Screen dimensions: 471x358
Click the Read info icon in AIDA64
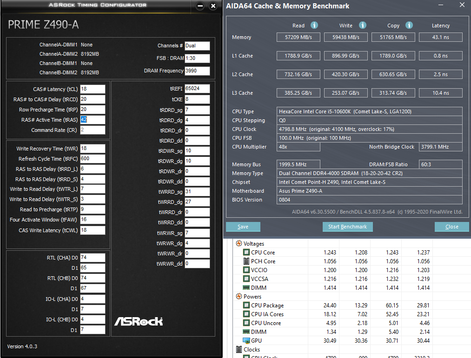click(314, 25)
